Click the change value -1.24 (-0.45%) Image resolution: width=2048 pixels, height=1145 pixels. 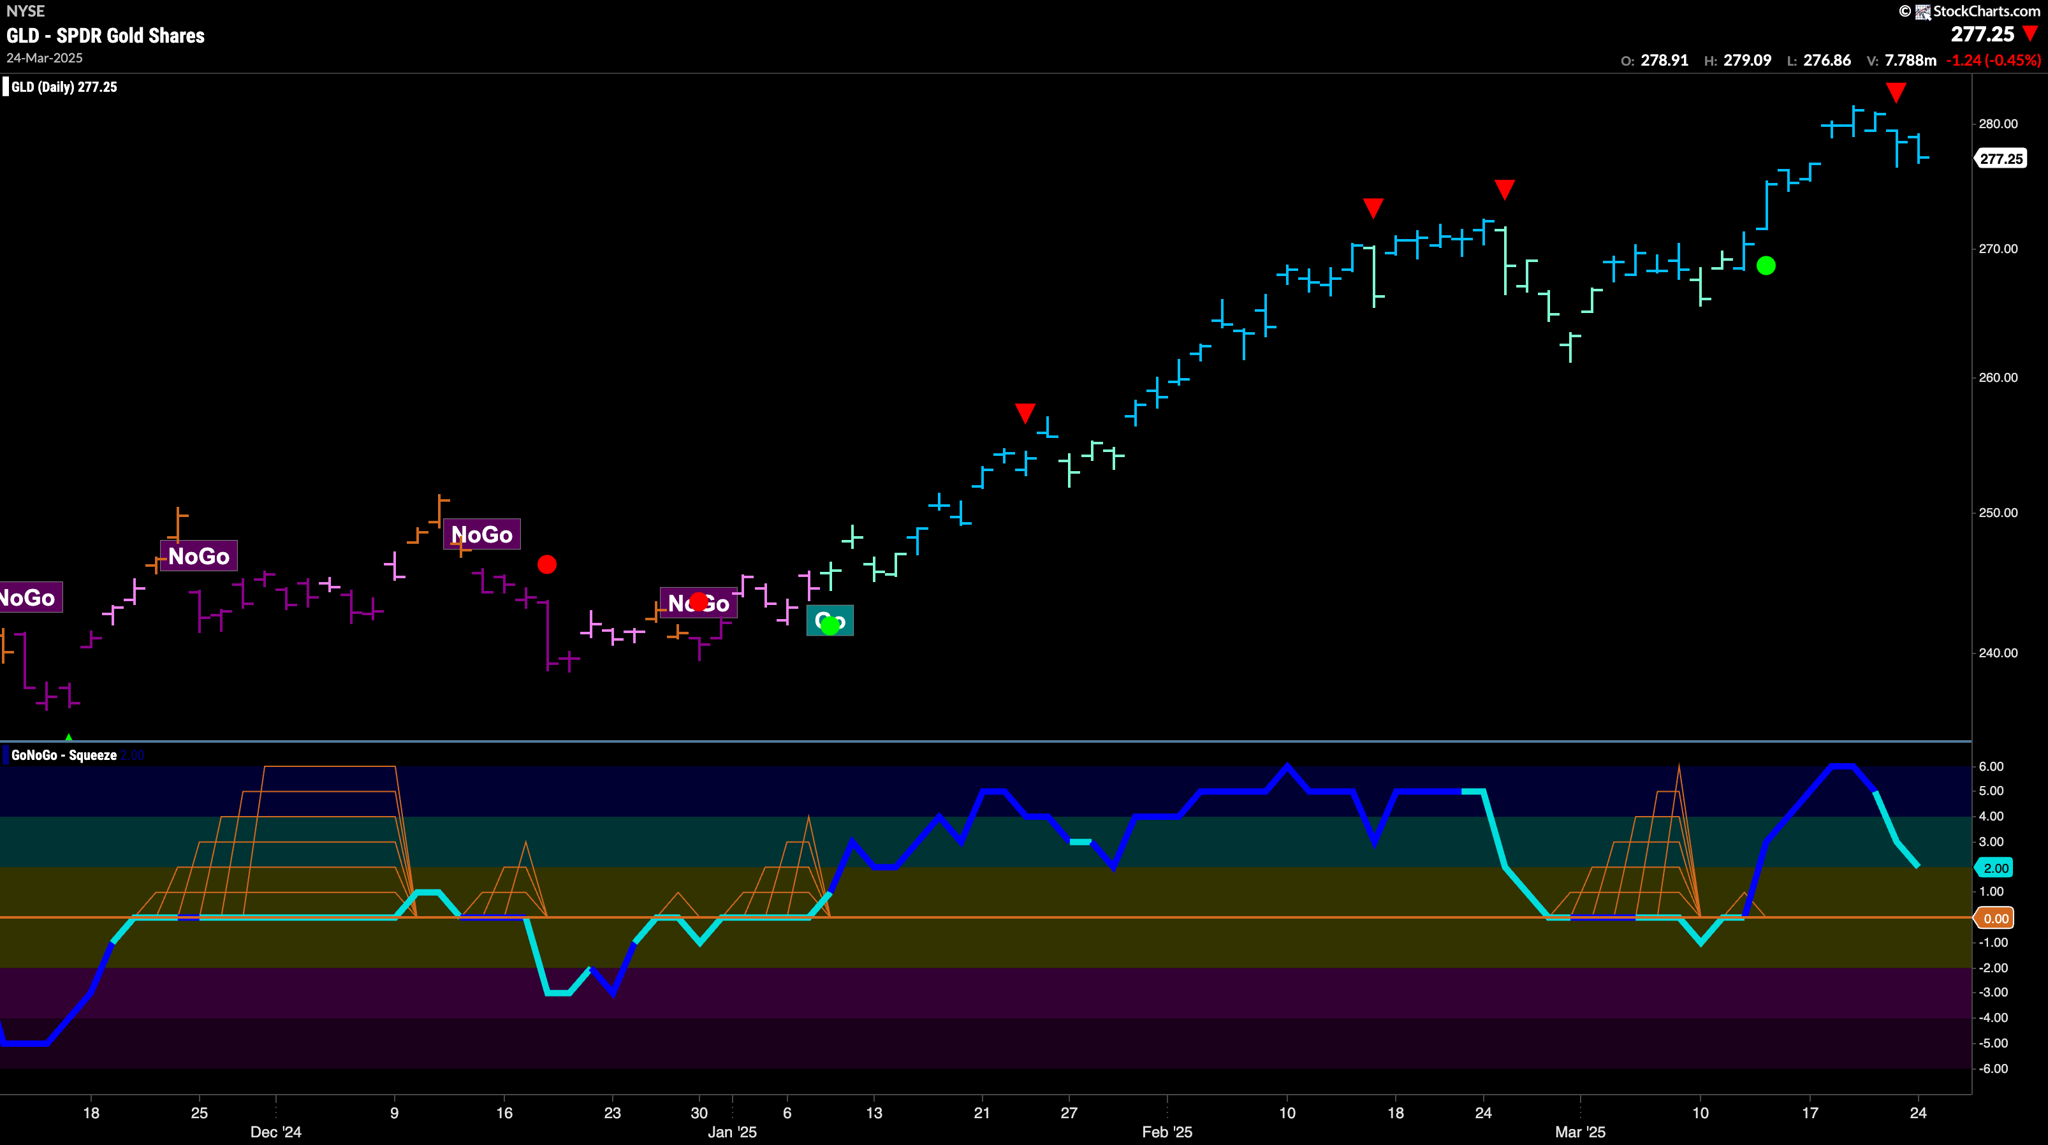coord(1993,61)
